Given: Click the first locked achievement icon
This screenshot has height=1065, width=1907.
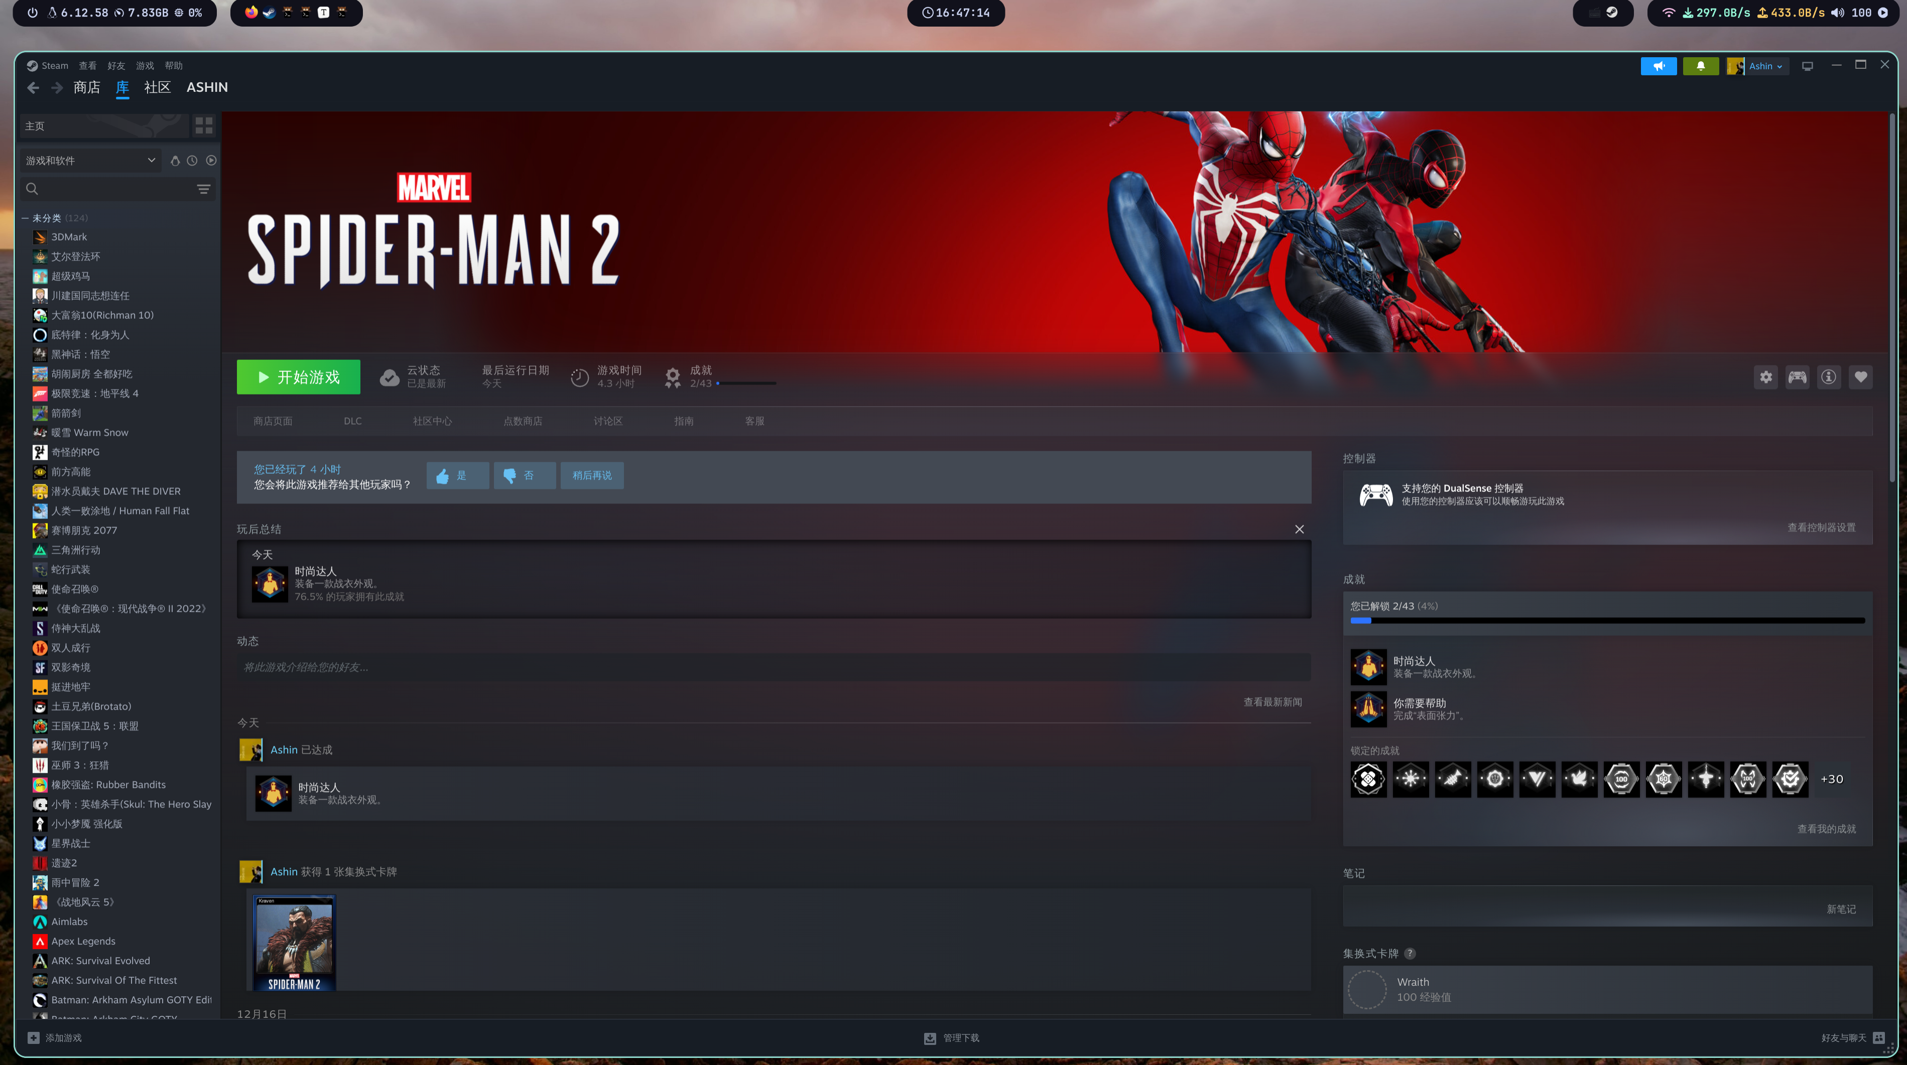Looking at the screenshot, I should coord(1368,778).
